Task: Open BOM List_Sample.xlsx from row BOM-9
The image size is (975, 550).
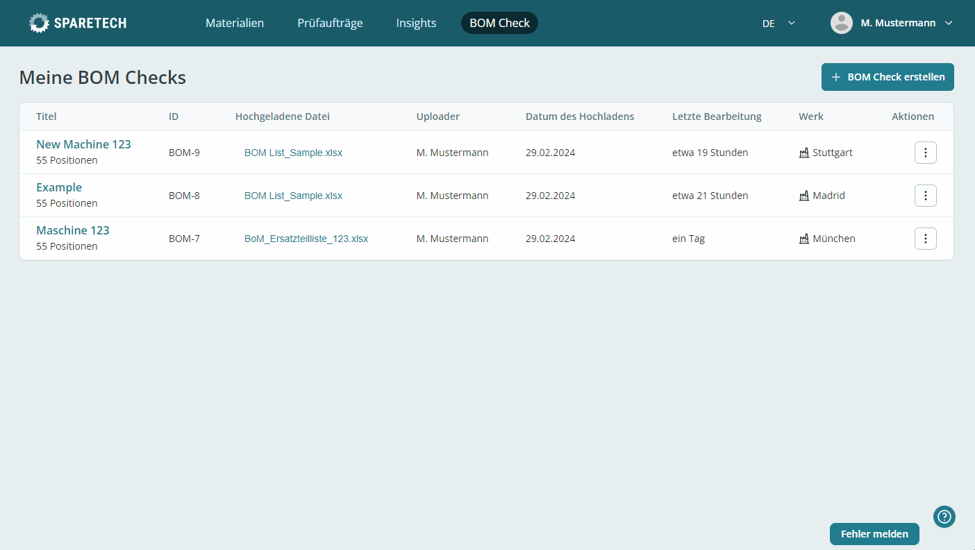Action: click(293, 153)
